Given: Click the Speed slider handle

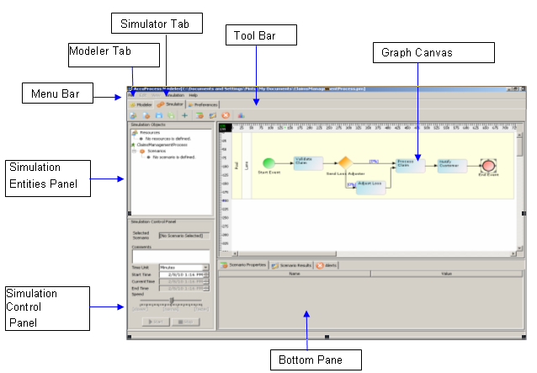Looking at the screenshot, I should point(172,300).
